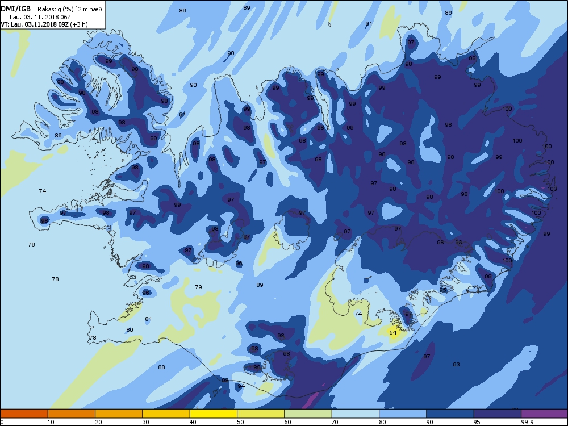
Task: Click the 93 humidity value offshore
Action: coord(457,364)
